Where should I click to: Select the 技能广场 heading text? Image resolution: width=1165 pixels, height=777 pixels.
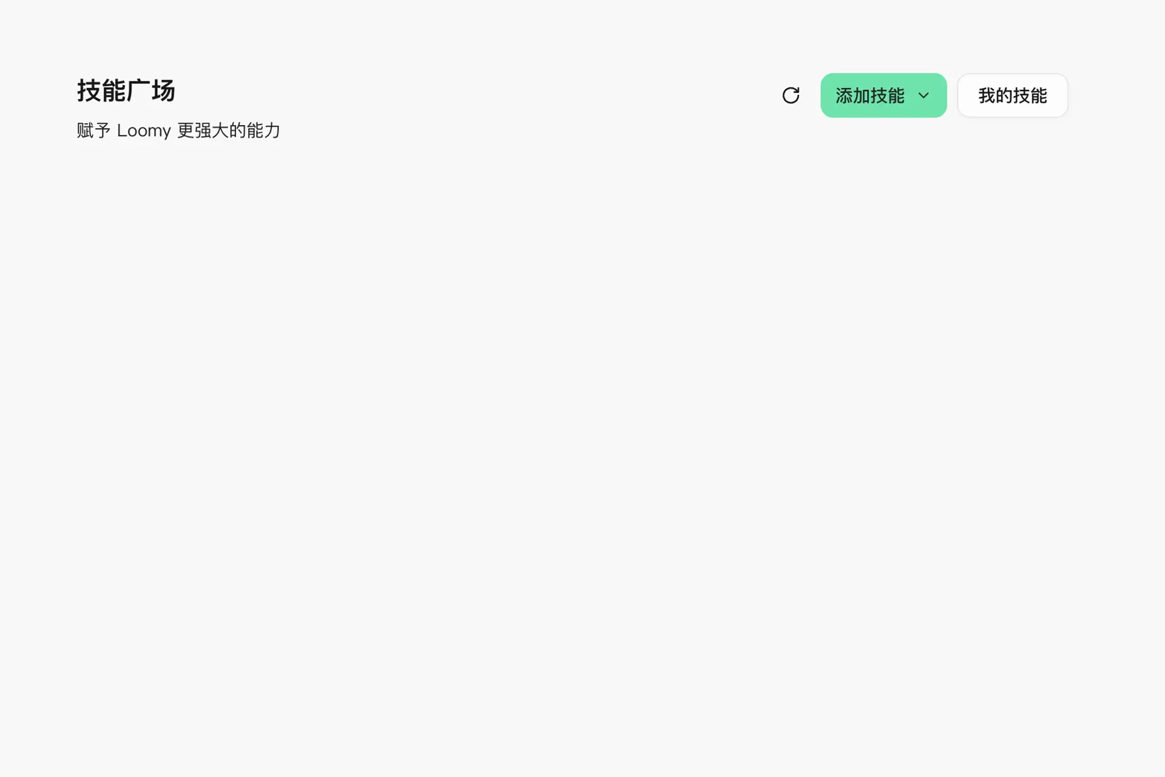pyautogui.click(x=126, y=91)
